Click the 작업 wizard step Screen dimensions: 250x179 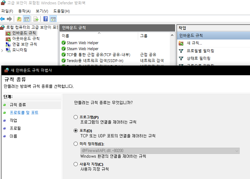tap(13, 120)
